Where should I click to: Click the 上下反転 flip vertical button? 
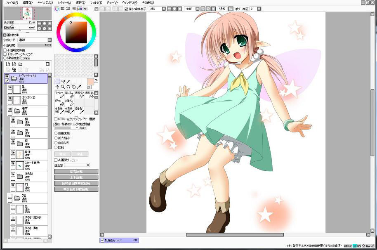coord(76,177)
